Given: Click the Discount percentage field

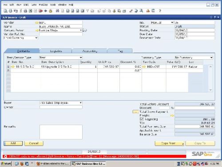Looking at the screenshot, I should [164, 108].
